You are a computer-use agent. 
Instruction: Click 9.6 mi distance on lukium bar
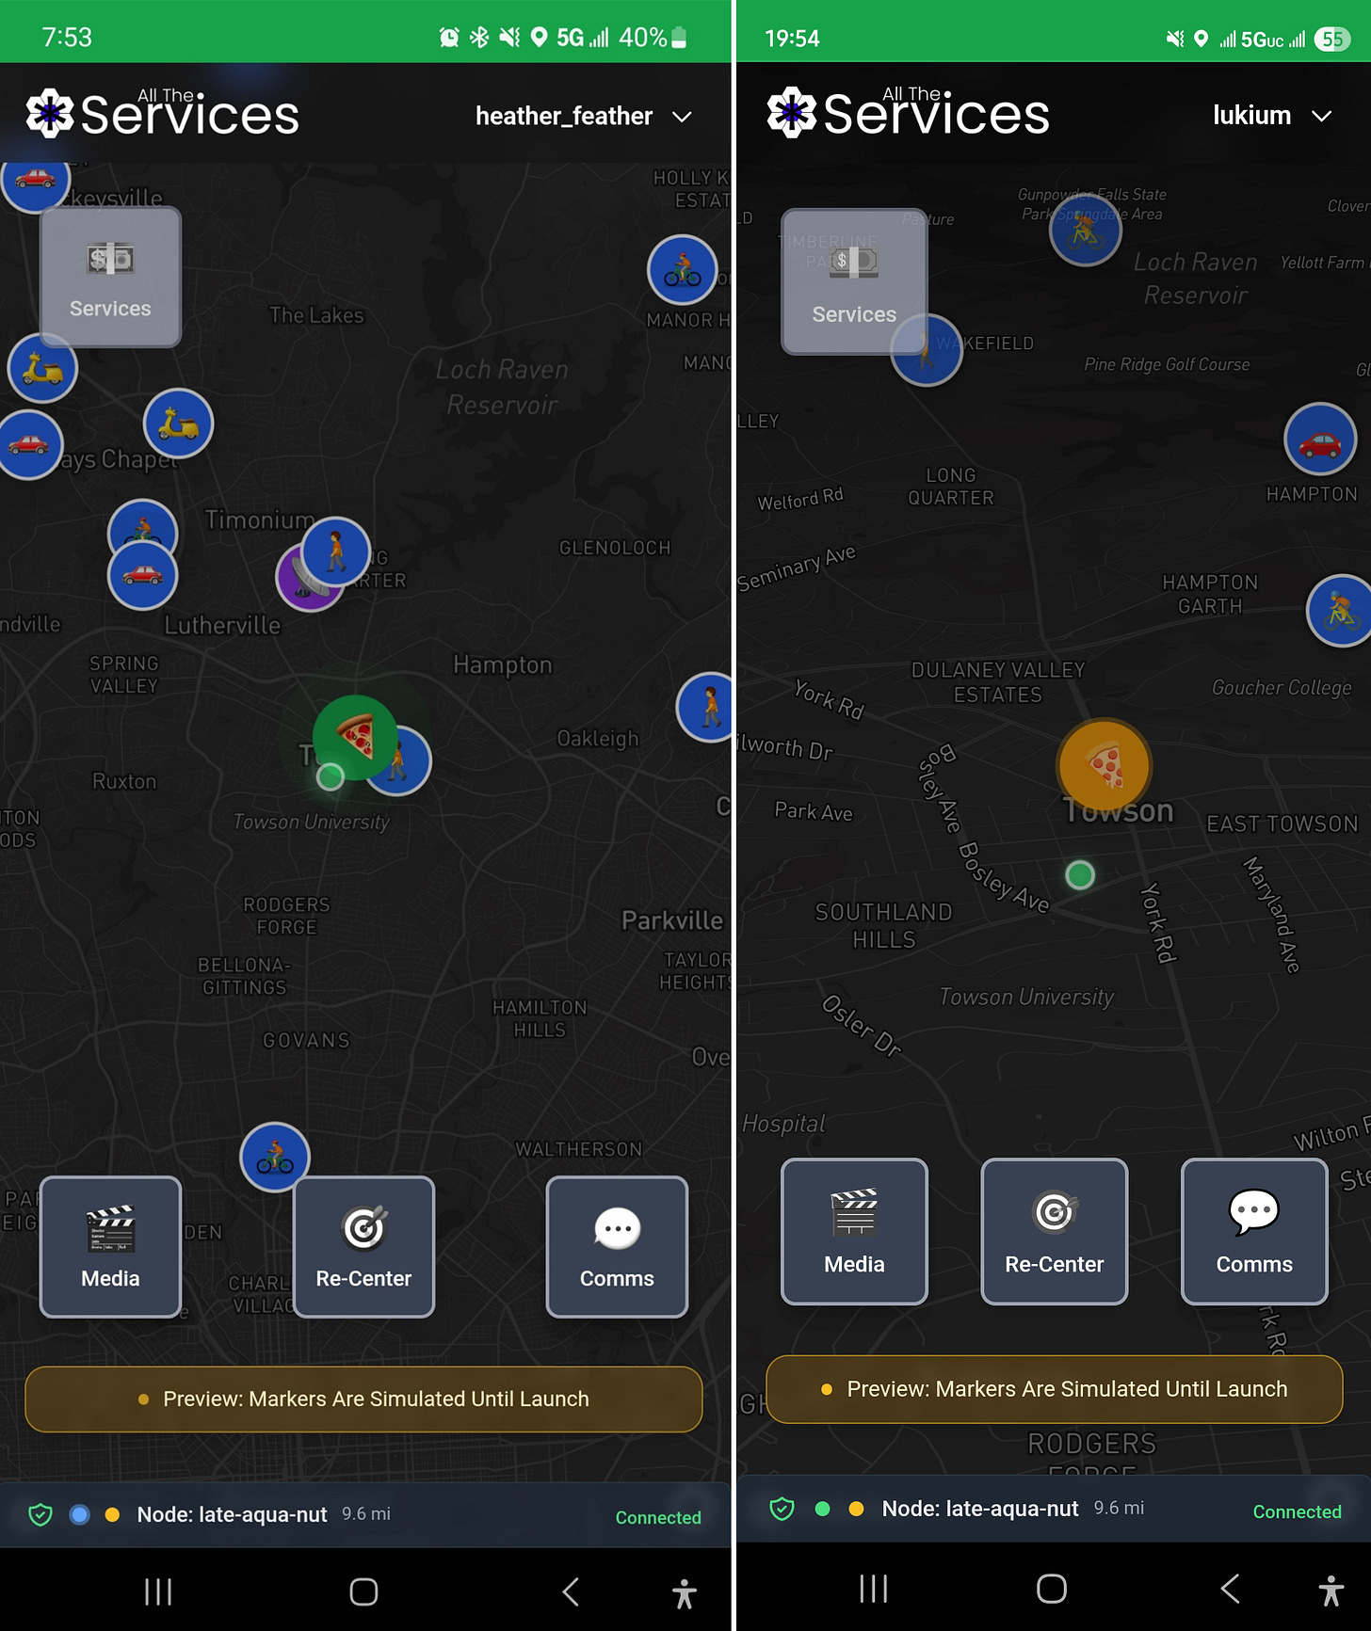click(x=1119, y=1508)
